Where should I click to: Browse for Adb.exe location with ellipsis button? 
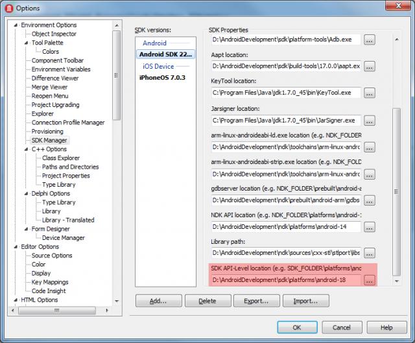(x=370, y=40)
